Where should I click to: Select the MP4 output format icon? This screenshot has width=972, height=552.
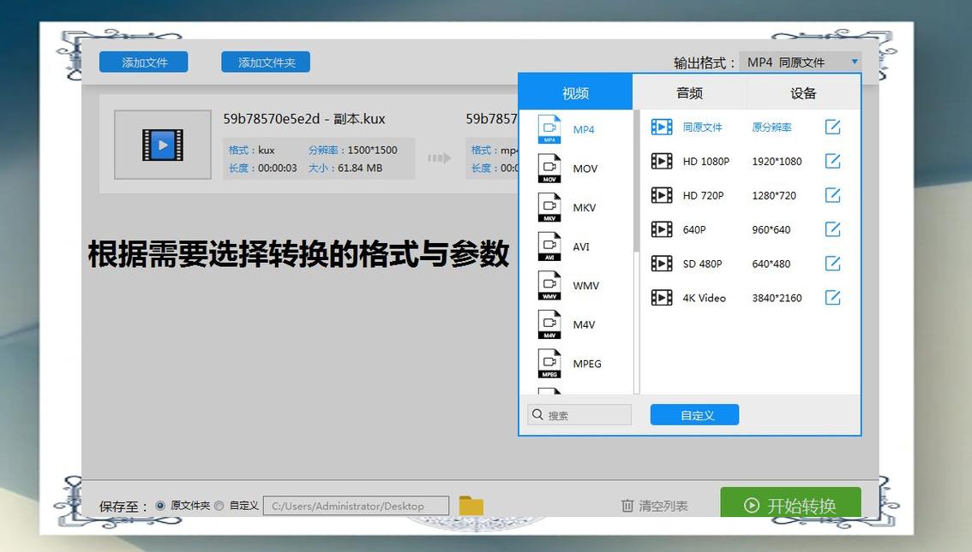pyautogui.click(x=549, y=129)
